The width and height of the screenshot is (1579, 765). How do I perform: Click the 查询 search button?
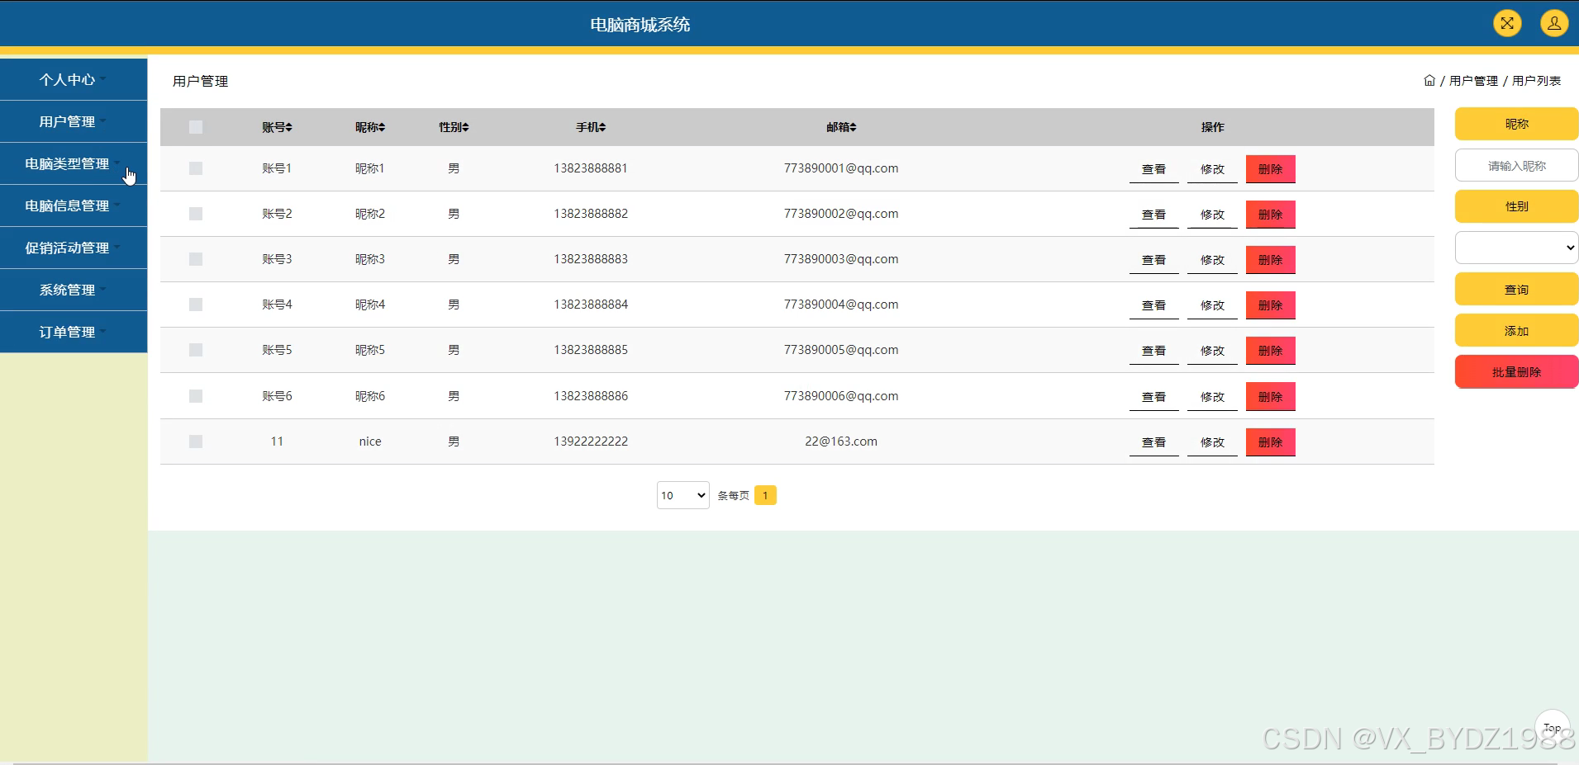coord(1516,290)
